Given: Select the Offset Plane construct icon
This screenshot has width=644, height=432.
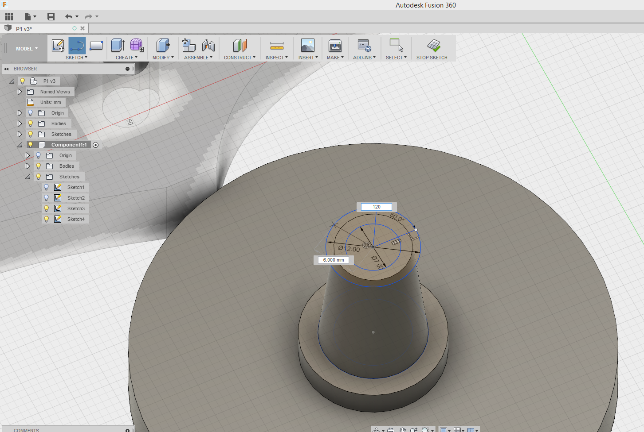Looking at the screenshot, I should point(240,45).
